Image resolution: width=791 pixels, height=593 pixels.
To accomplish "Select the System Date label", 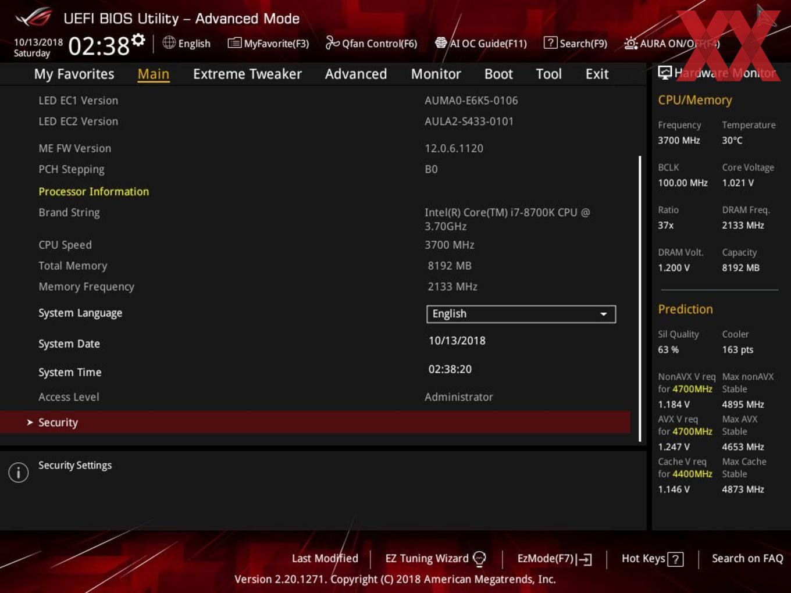I will [x=69, y=344].
